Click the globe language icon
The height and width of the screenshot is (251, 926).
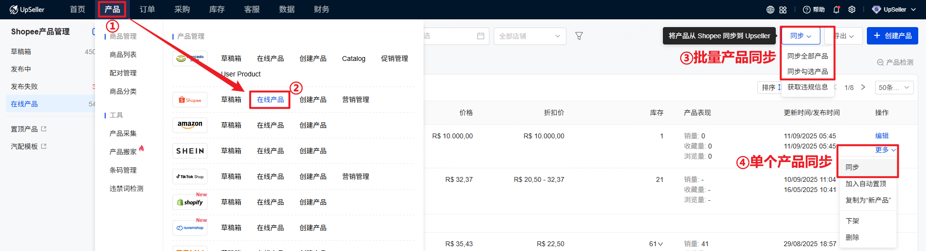[770, 10]
